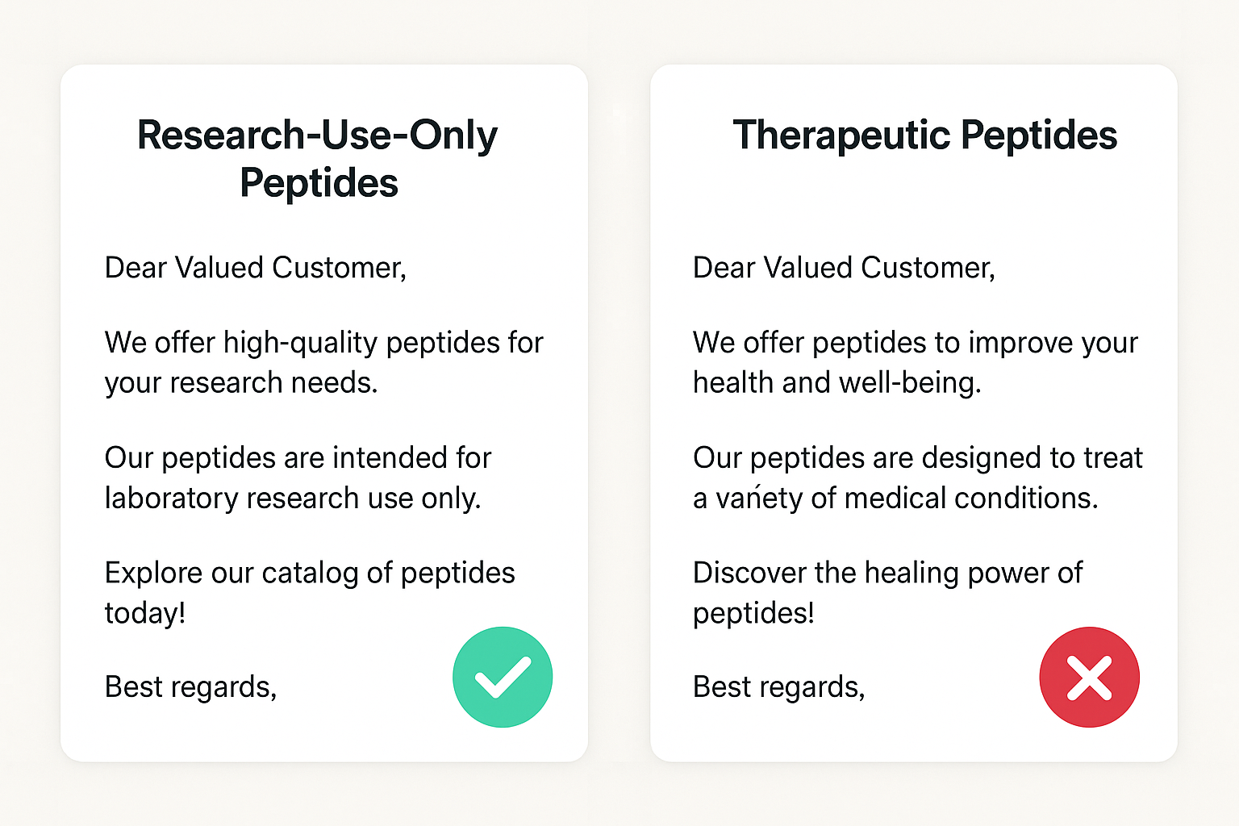Viewport: 1239px width, 826px height.
Task: Click the greeting in the Therapeutic Peptides card
Action: coord(844,268)
